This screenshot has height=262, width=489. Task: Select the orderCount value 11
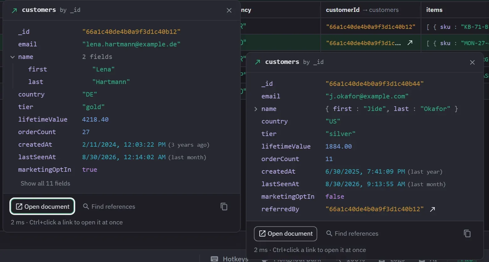[x=329, y=159]
